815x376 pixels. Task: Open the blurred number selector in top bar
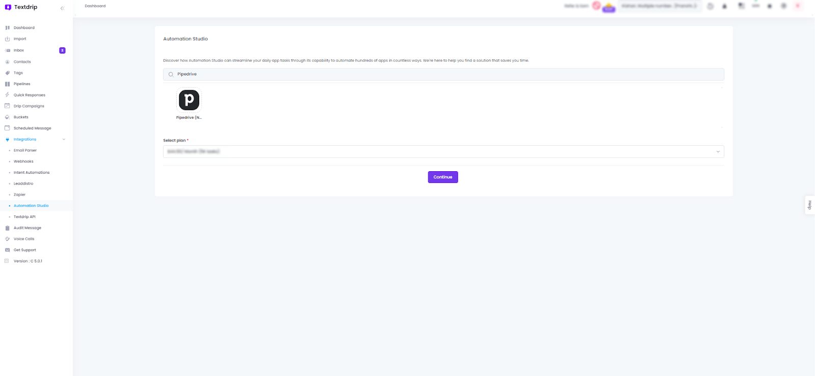[x=660, y=6]
